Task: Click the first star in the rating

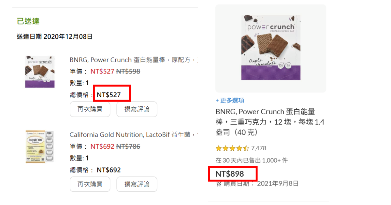Action: click(x=218, y=148)
